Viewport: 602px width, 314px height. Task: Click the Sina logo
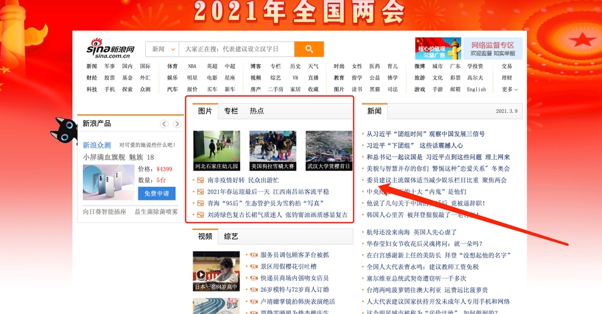pos(110,49)
